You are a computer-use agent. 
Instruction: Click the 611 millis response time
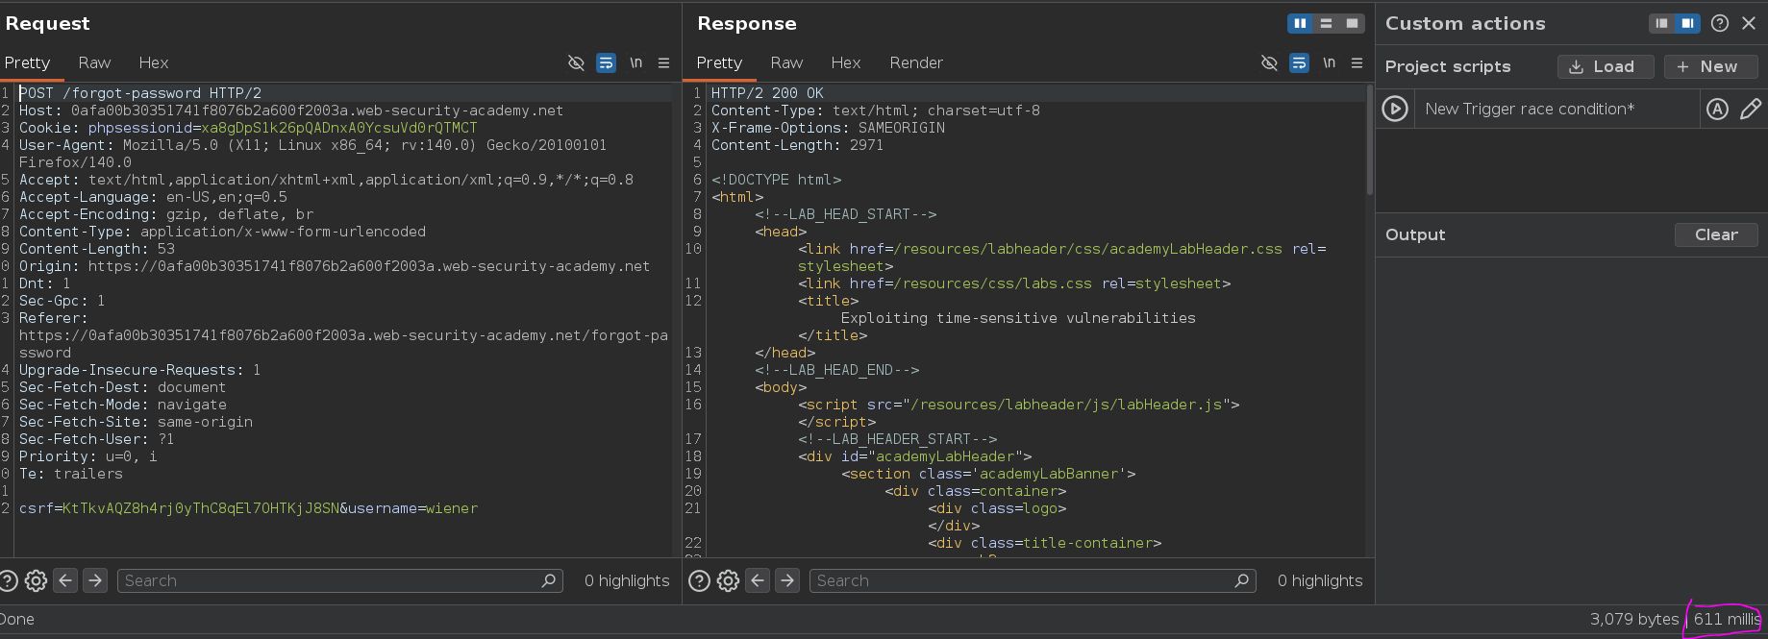pyautogui.click(x=1728, y=619)
